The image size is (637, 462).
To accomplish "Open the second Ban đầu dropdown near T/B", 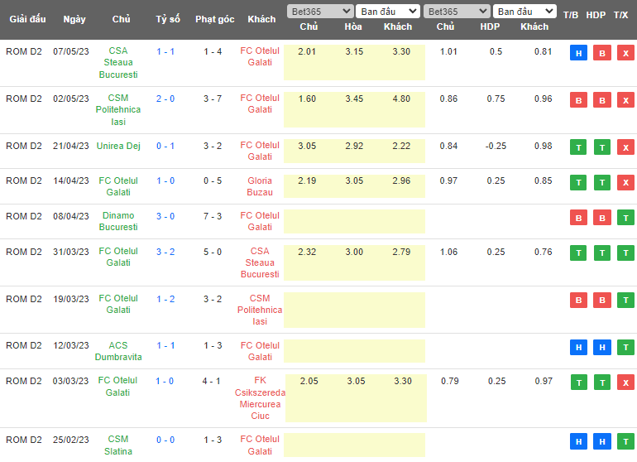I will click(x=524, y=12).
